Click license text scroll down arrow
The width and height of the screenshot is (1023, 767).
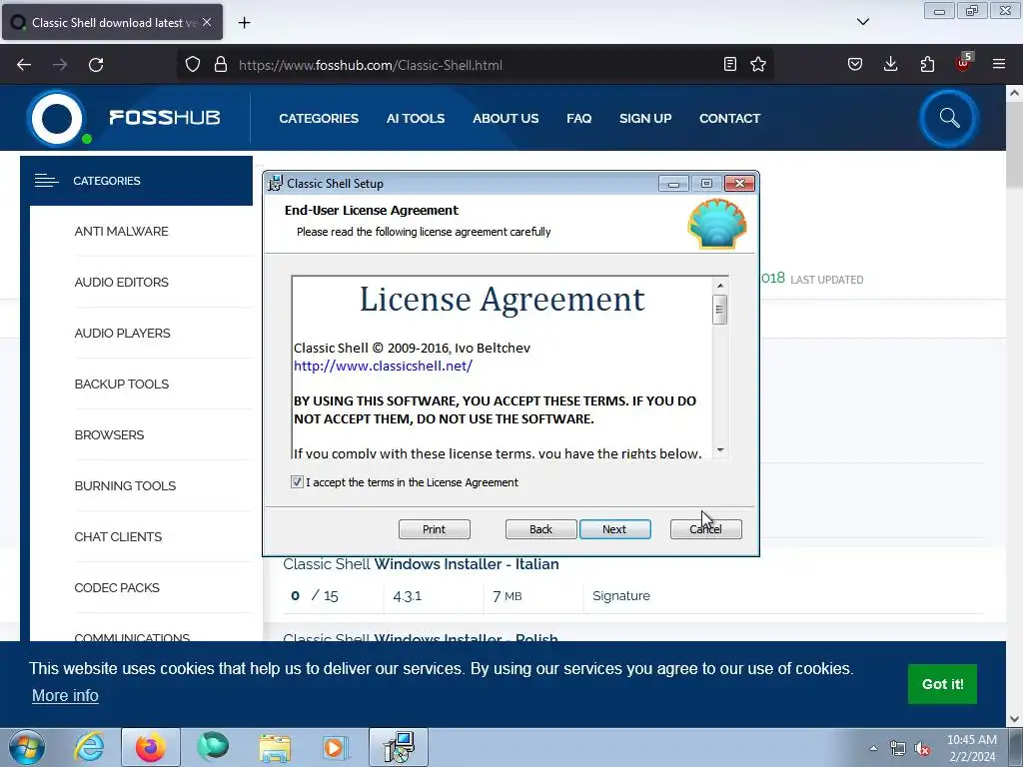(x=719, y=450)
